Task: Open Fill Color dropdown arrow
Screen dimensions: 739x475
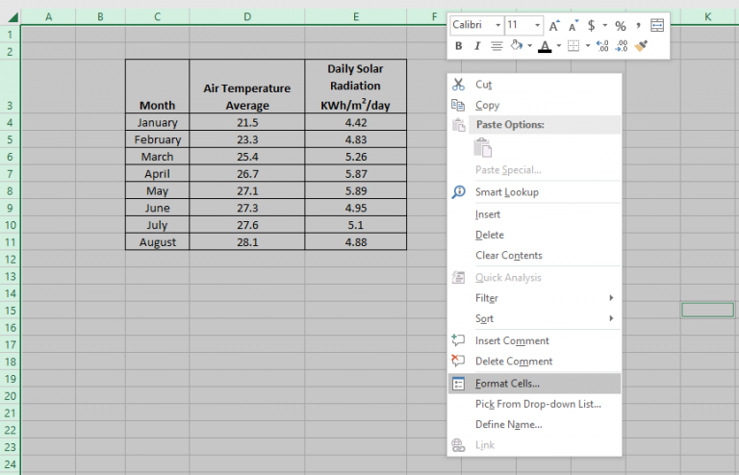Action: [x=530, y=46]
